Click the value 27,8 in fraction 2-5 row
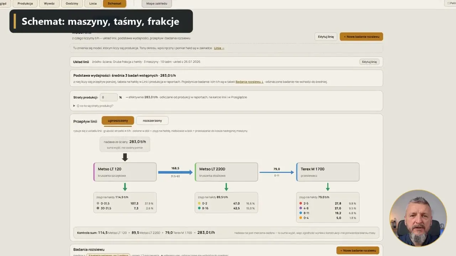Viewport: 456px width, 256px height. 338,203
